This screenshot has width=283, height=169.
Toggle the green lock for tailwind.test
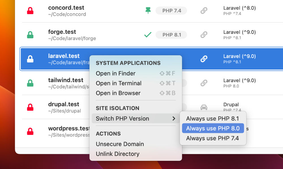click(30, 83)
